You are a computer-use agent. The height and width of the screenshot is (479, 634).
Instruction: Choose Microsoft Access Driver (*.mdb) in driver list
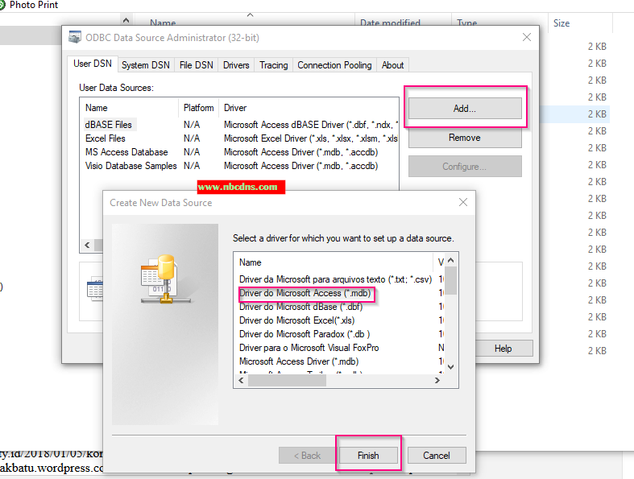pyautogui.click(x=299, y=361)
